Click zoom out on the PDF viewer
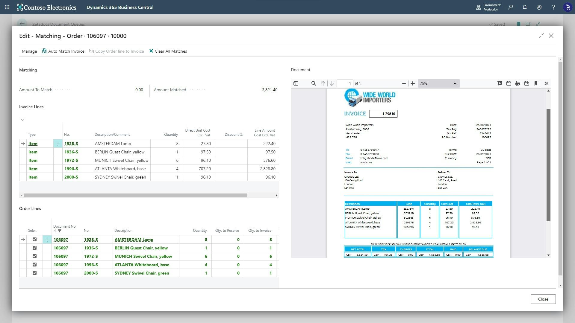 point(403,83)
